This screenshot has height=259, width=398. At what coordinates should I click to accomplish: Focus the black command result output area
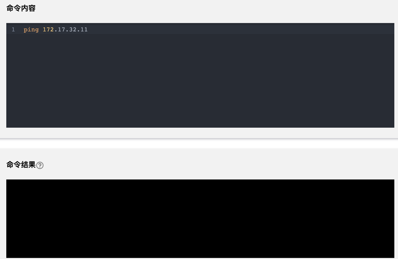[200, 219]
